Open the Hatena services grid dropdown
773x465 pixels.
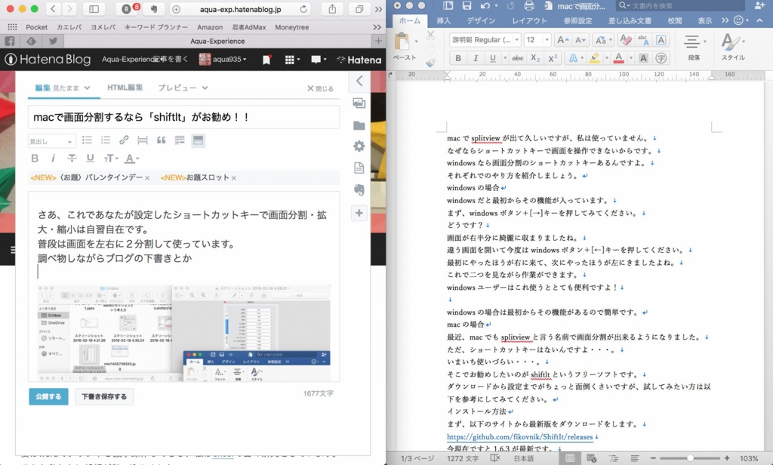click(x=292, y=59)
